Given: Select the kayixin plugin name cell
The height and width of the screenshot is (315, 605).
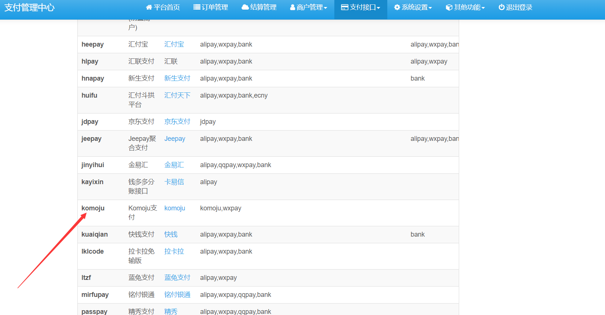Looking at the screenshot, I should (93, 182).
